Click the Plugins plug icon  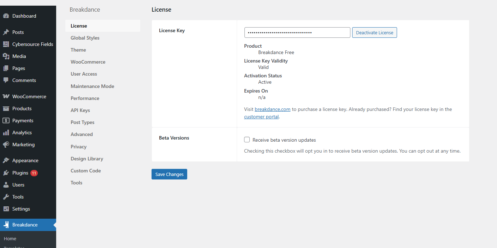point(6,173)
